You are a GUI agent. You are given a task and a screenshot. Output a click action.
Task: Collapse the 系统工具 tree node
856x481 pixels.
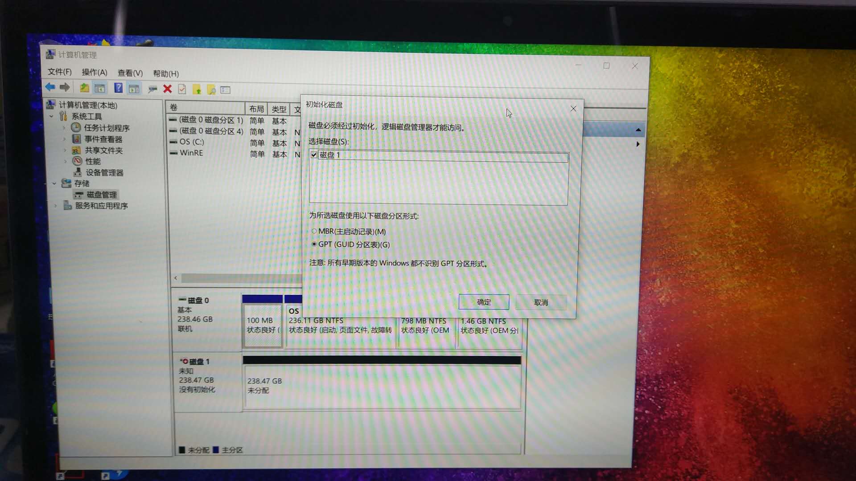coord(52,116)
